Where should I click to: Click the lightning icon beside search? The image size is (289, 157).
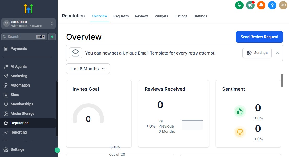click(x=52, y=37)
